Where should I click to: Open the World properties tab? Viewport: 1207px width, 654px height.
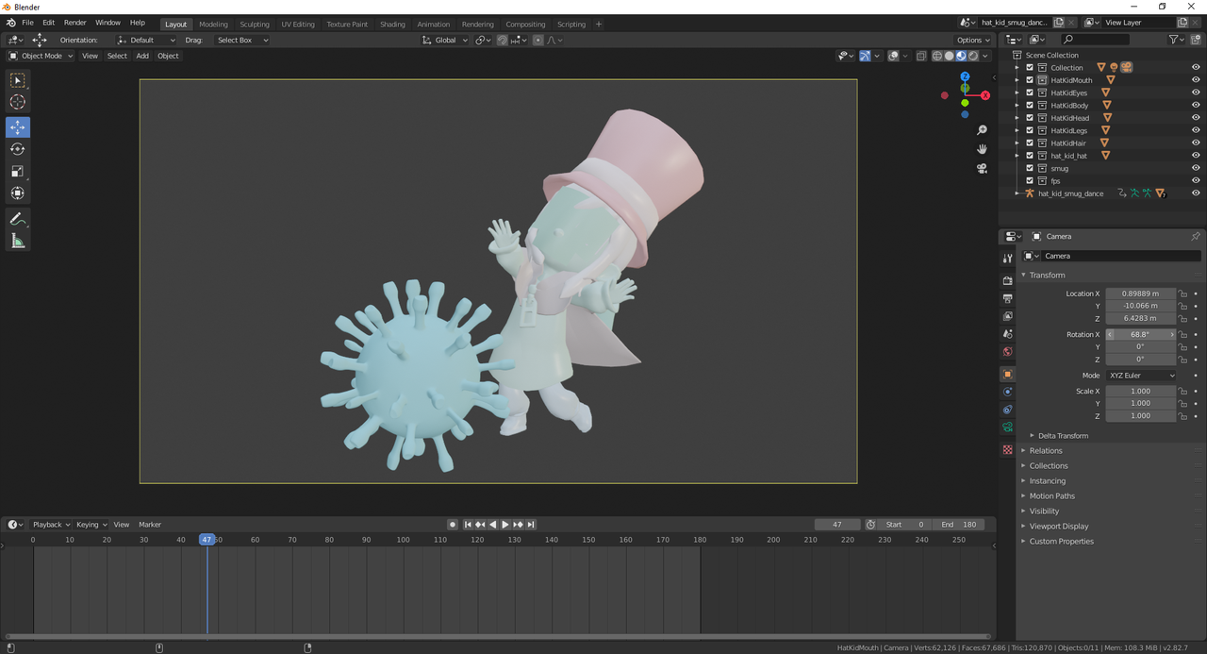click(x=1007, y=352)
